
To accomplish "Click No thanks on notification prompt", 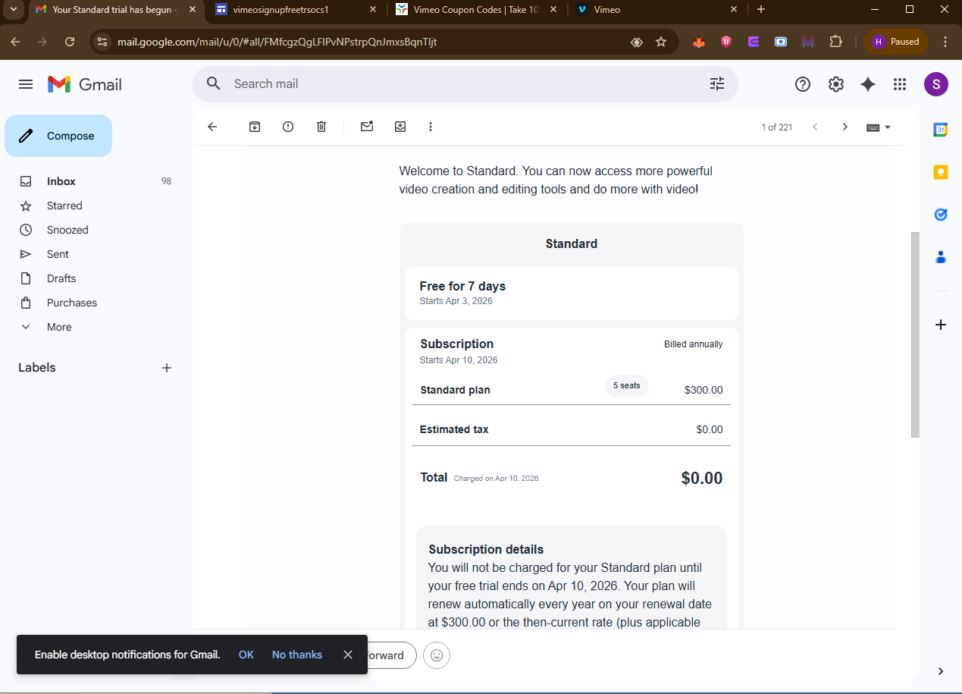I will (x=297, y=655).
